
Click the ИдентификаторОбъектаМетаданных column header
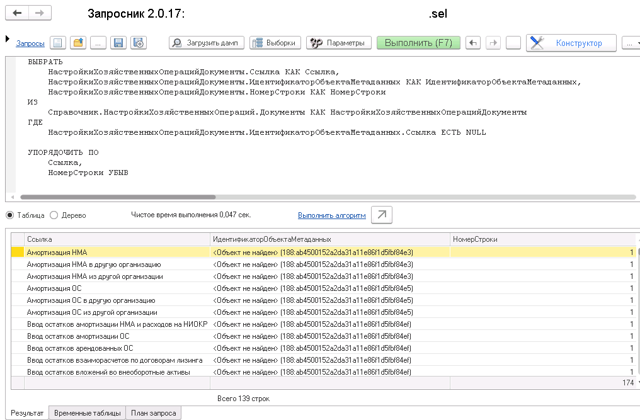coord(330,239)
